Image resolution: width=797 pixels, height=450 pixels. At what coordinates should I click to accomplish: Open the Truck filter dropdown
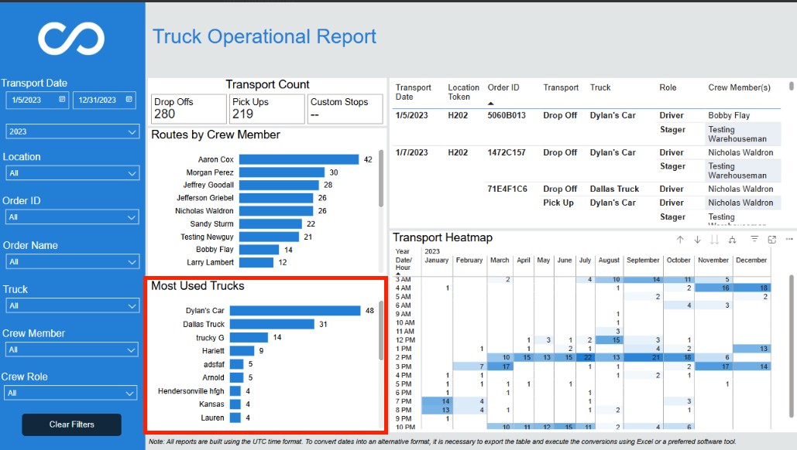pyautogui.click(x=72, y=306)
